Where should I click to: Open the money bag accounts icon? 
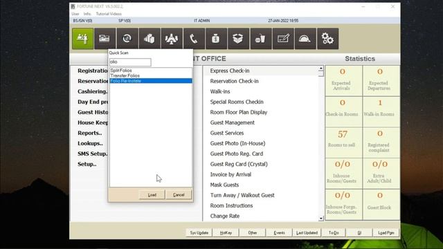[x=216, y=39]
